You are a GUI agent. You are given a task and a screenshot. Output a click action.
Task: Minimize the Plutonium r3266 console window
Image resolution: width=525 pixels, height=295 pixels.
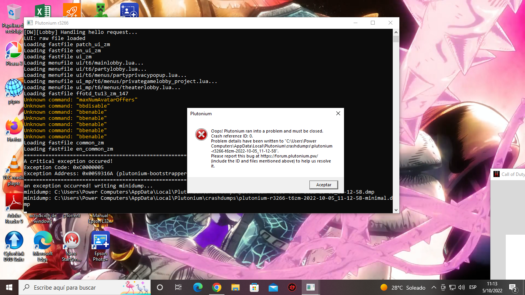pyautogui.click(x=355, y=23)
